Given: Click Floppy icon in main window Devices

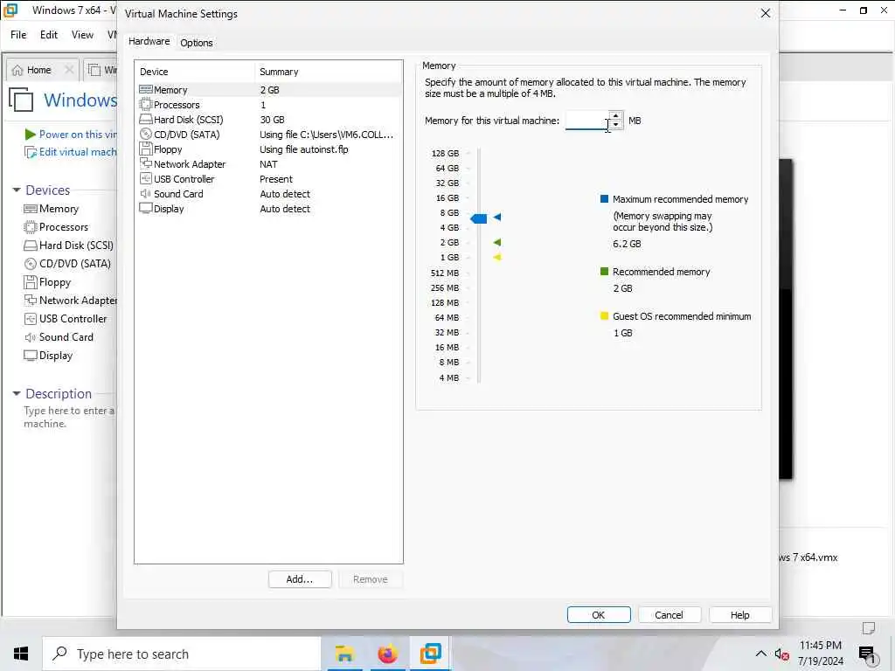Looking at the screenshot, I should pyautogui.click(x=31, y=282).
